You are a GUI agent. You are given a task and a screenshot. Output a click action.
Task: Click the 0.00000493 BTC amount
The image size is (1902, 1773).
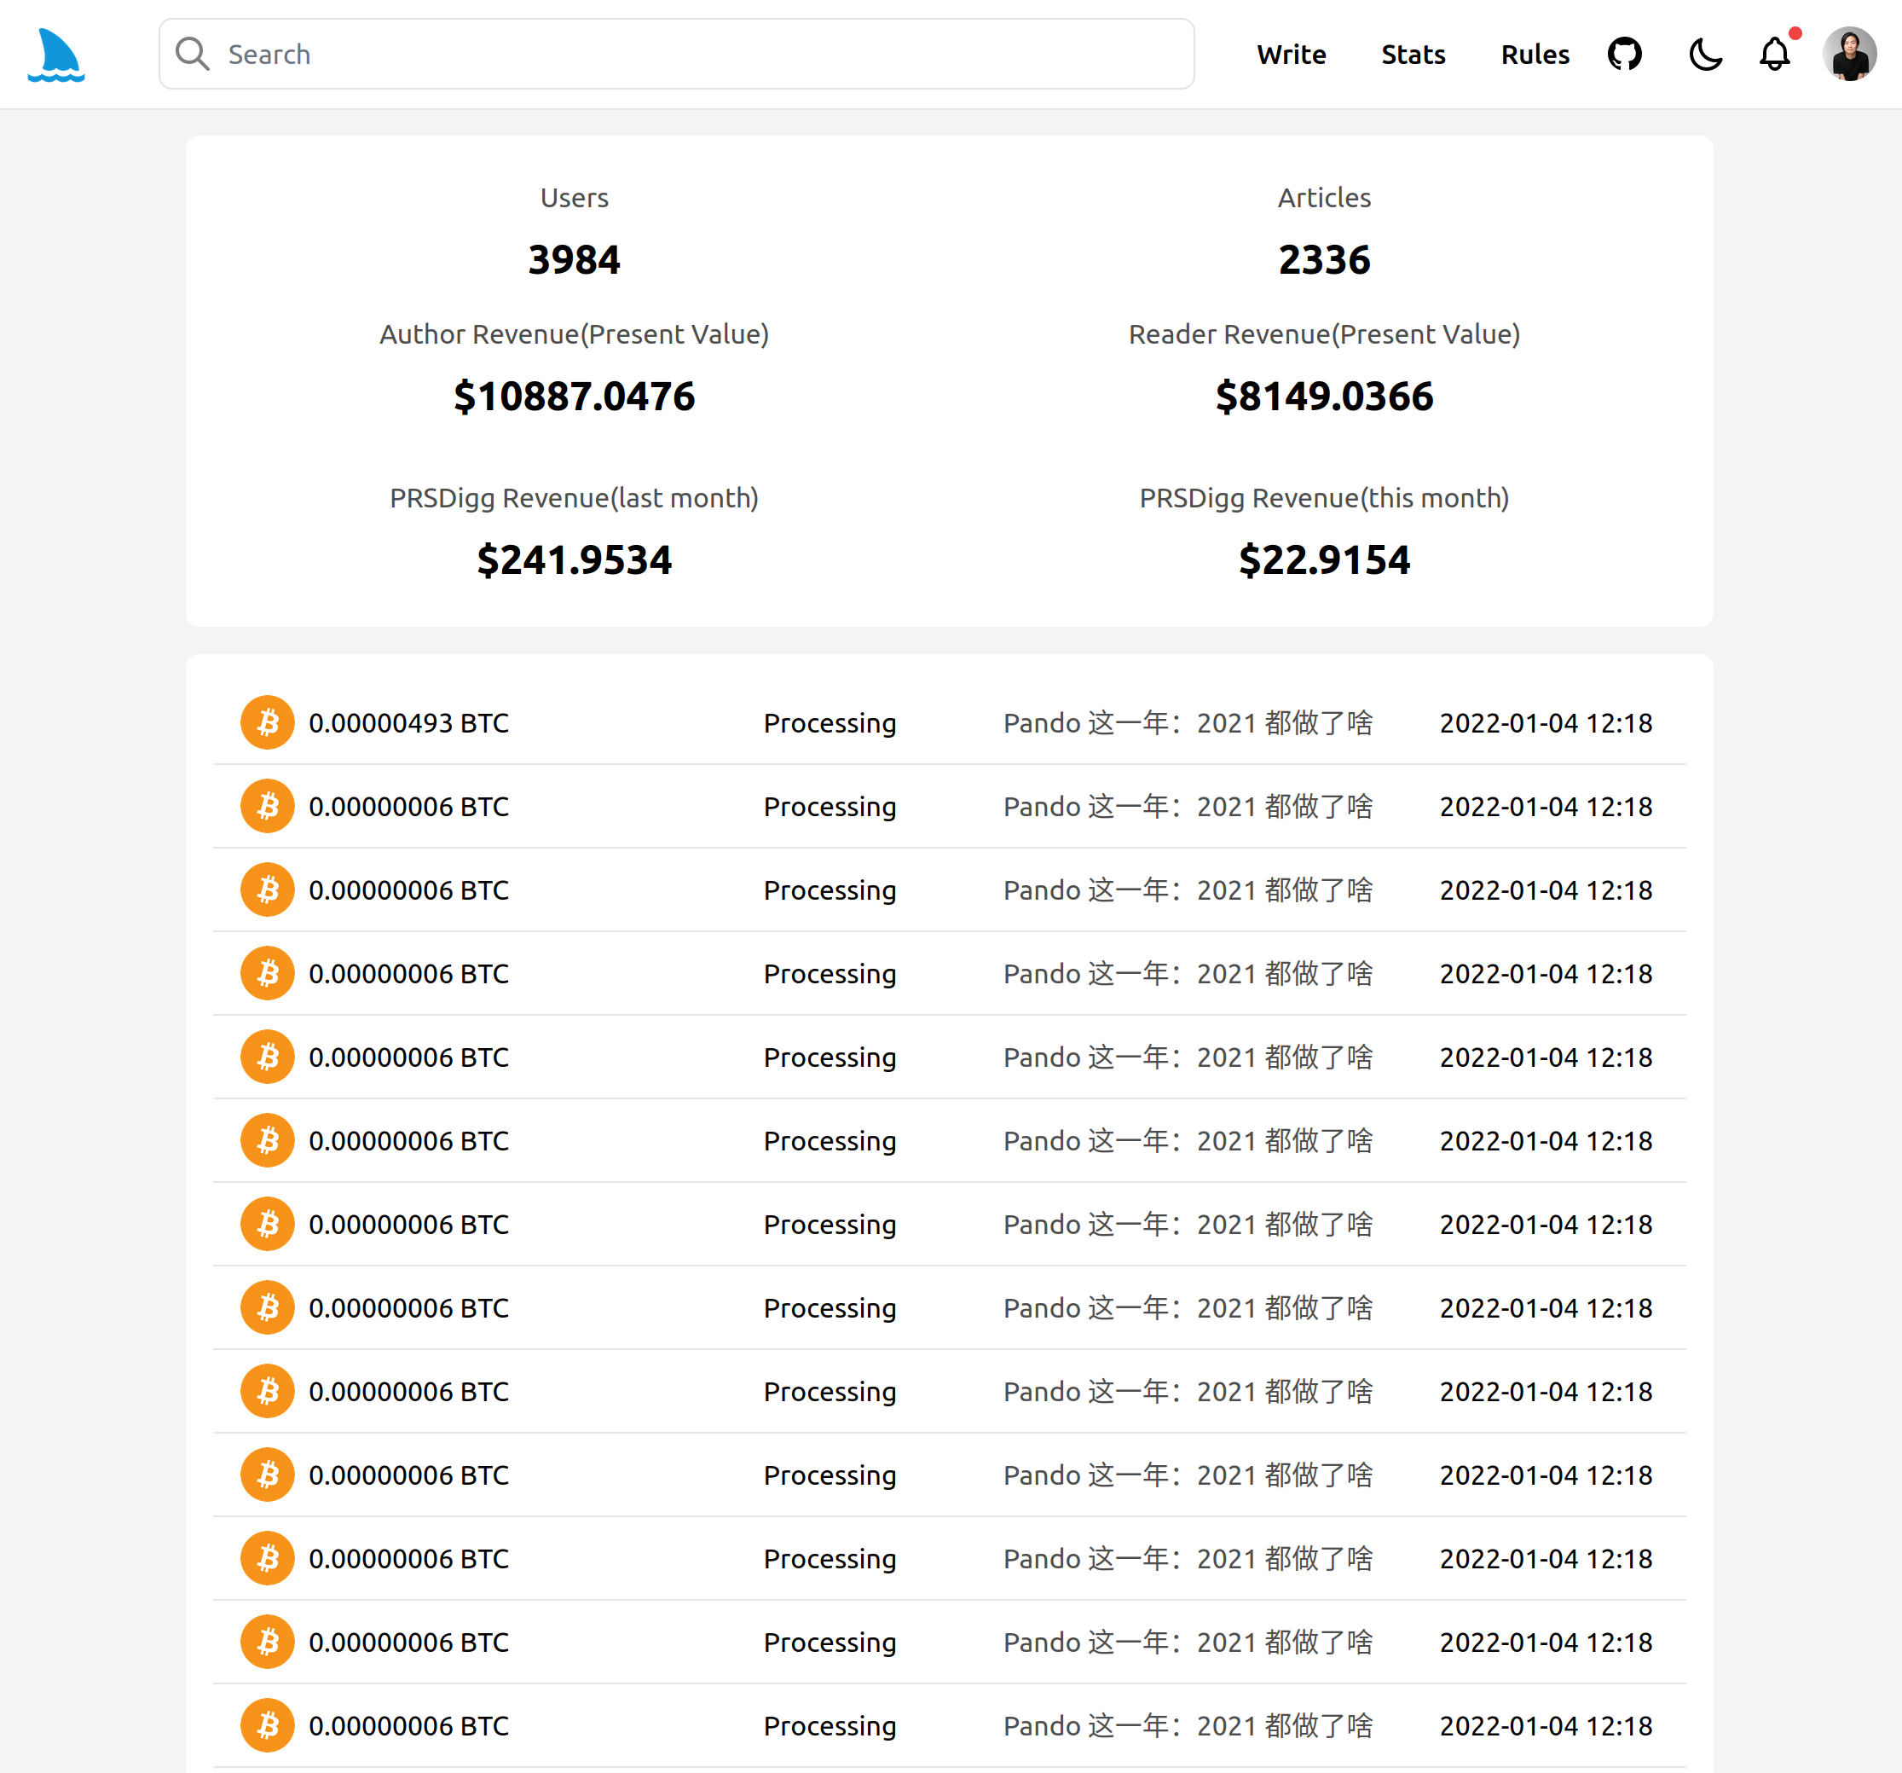408,722
